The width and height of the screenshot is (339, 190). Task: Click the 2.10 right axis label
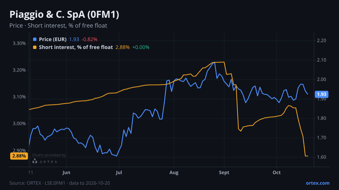tap(322, 60)
